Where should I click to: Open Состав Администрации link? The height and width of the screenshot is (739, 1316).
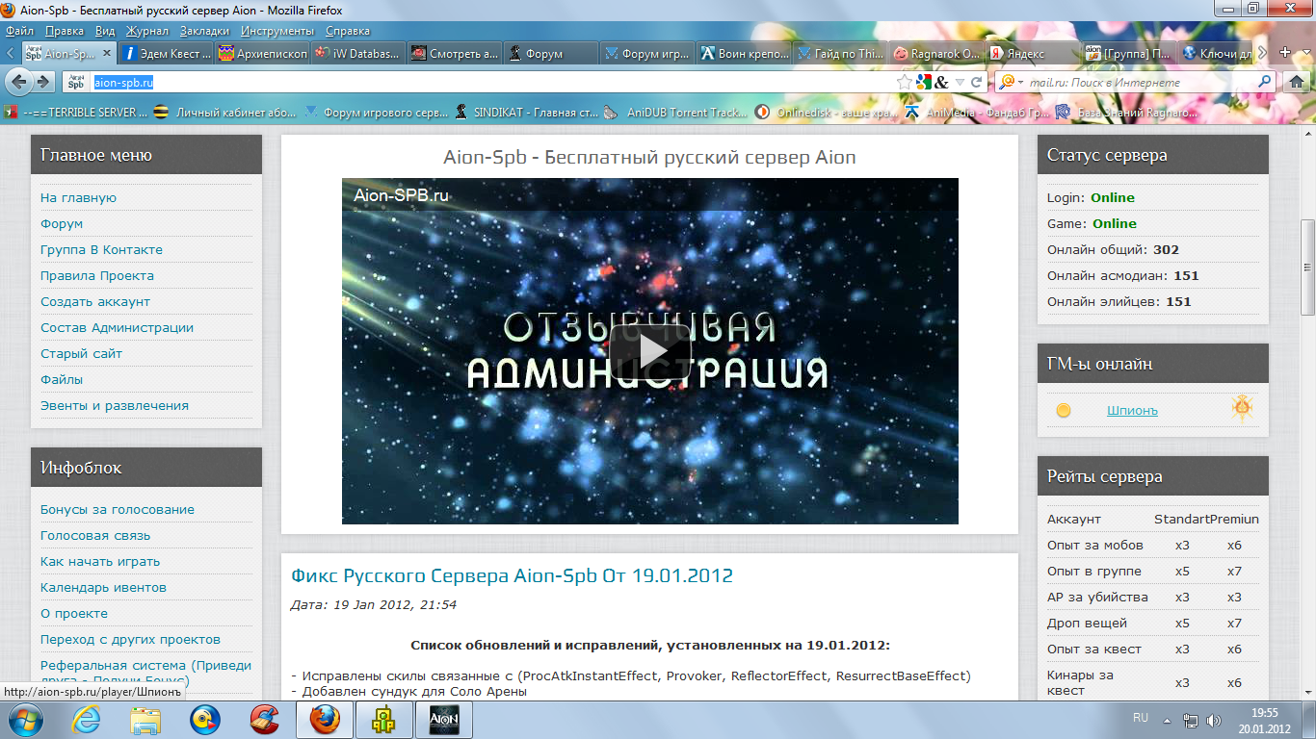(x=117, y=327)
